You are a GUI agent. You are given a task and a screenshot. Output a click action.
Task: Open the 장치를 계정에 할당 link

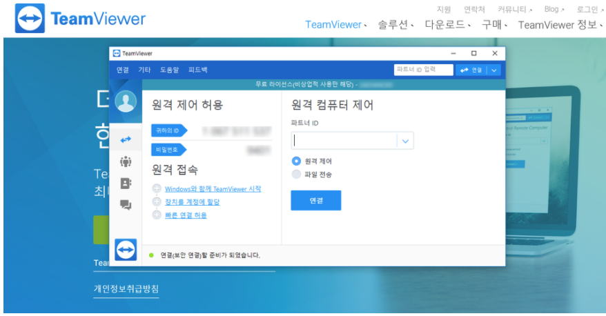192,202
